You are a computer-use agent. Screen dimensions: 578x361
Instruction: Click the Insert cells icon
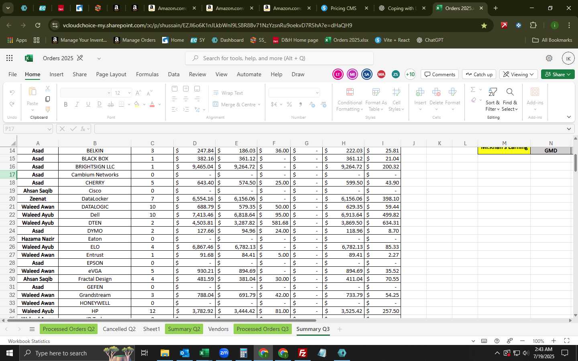420,92
